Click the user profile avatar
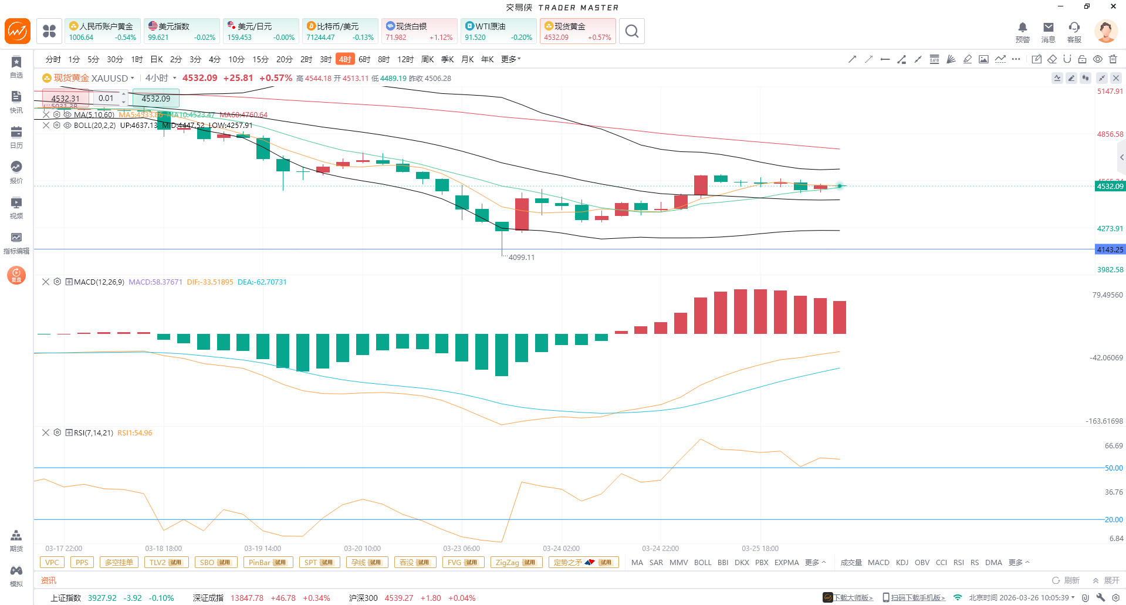Viewport: 1126px width, 605px height. pyautogui.click(x=1106, y=31)
